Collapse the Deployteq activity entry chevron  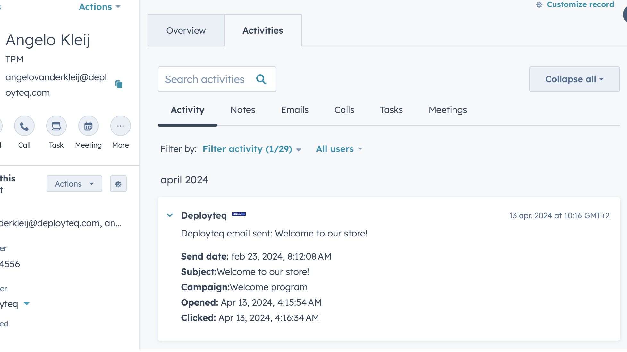click(x=170, y=215)
